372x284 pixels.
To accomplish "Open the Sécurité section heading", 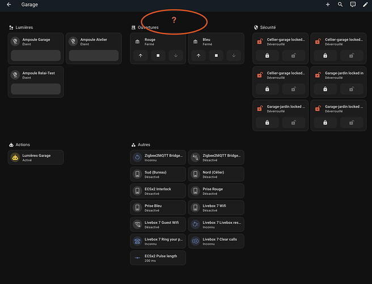I will coord(269,27).
